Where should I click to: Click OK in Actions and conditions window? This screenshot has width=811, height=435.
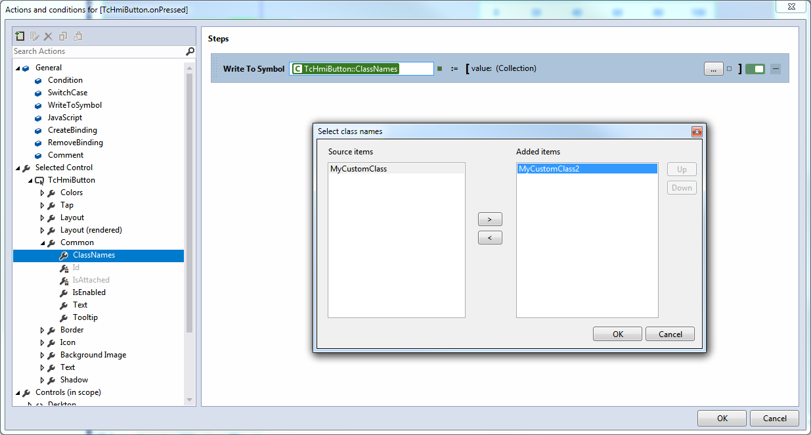point(722,418)
